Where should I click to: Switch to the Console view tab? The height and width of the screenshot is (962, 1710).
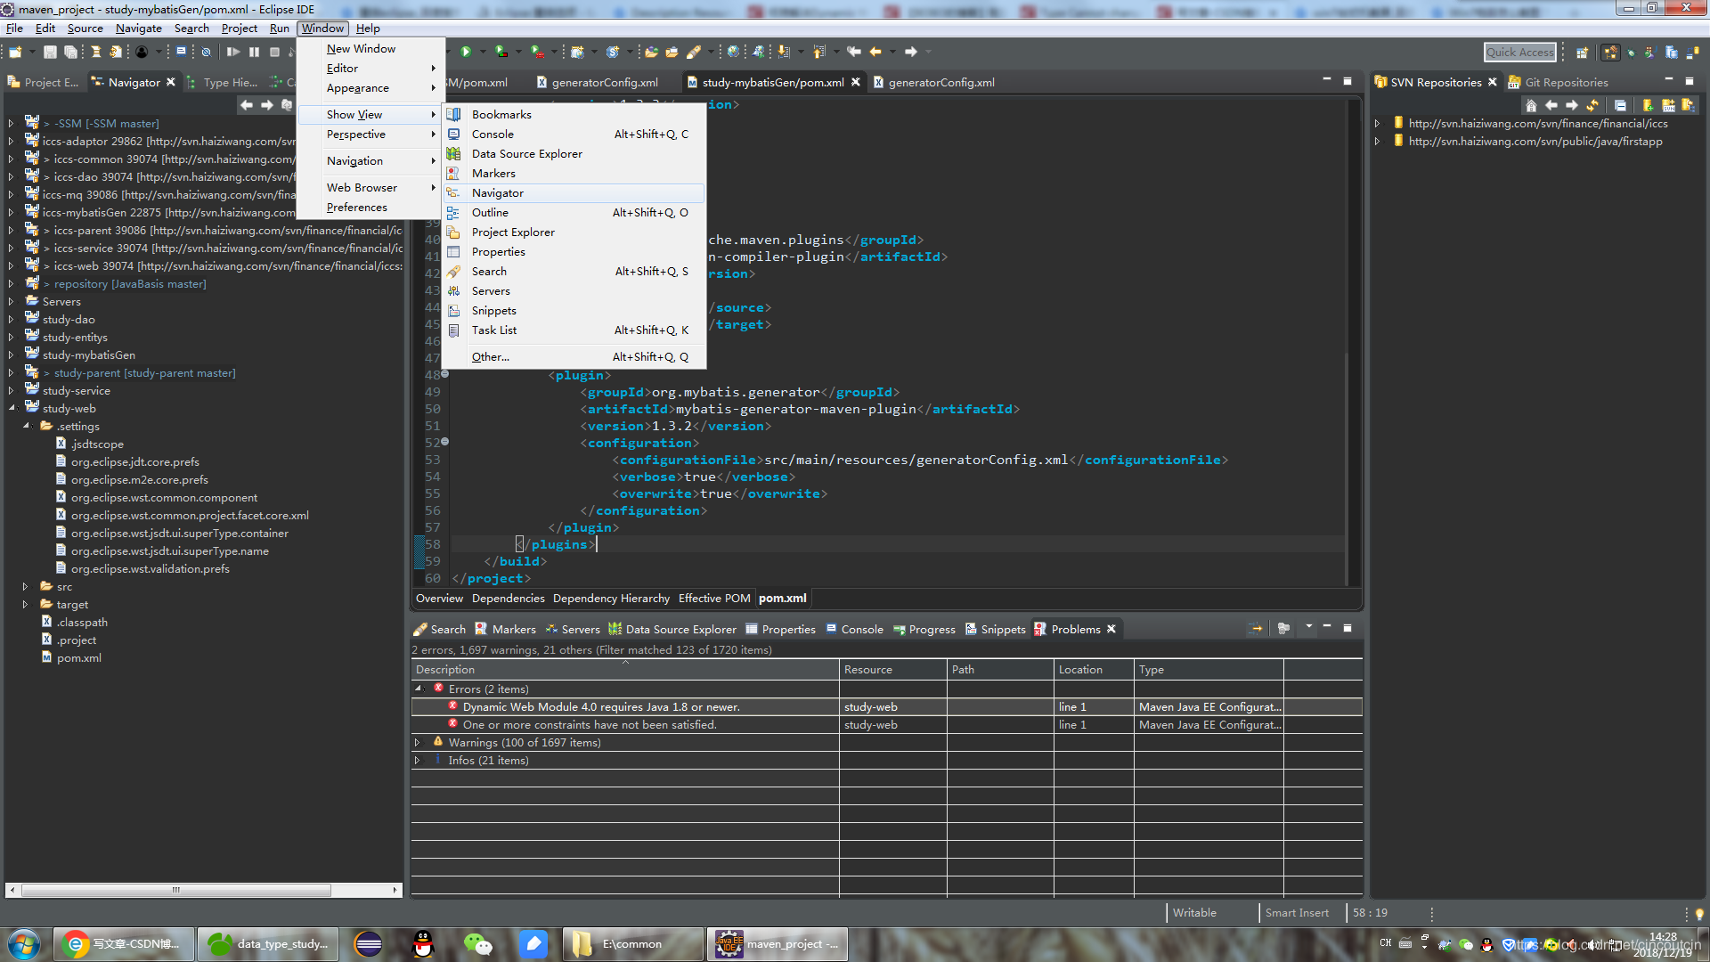tap(855, 630)
